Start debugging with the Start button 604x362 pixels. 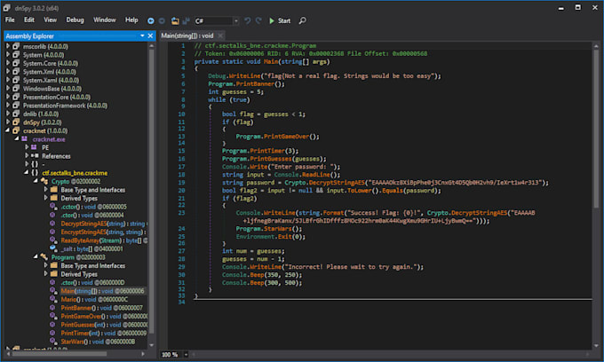(280, 20)
